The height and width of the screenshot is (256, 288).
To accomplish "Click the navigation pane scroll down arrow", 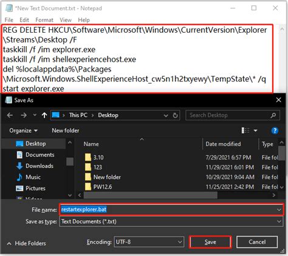I will point(70,195).
